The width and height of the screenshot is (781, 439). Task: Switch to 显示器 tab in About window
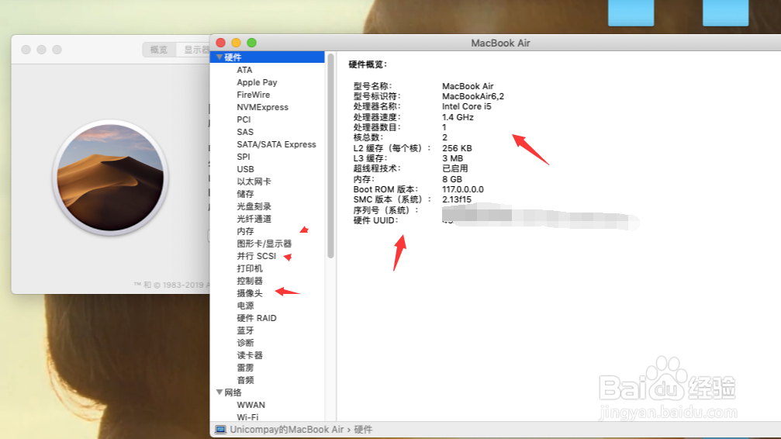(x=194, y=50)
